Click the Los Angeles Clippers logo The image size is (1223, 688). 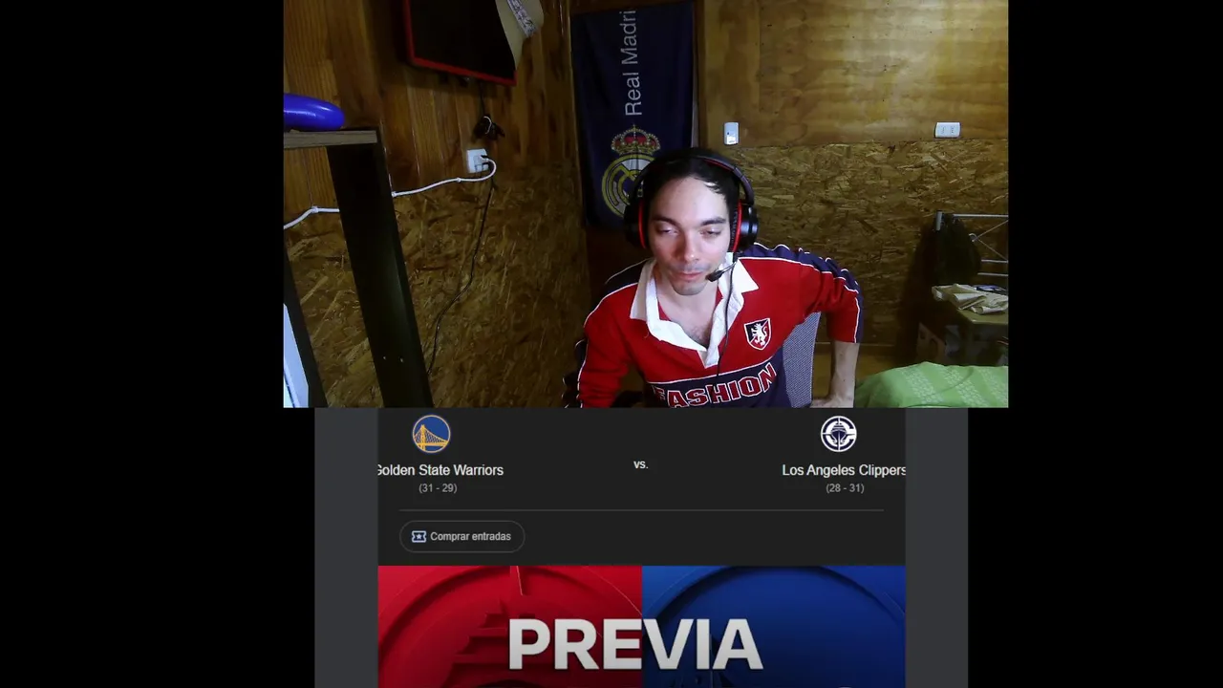(x=838, y=434)
